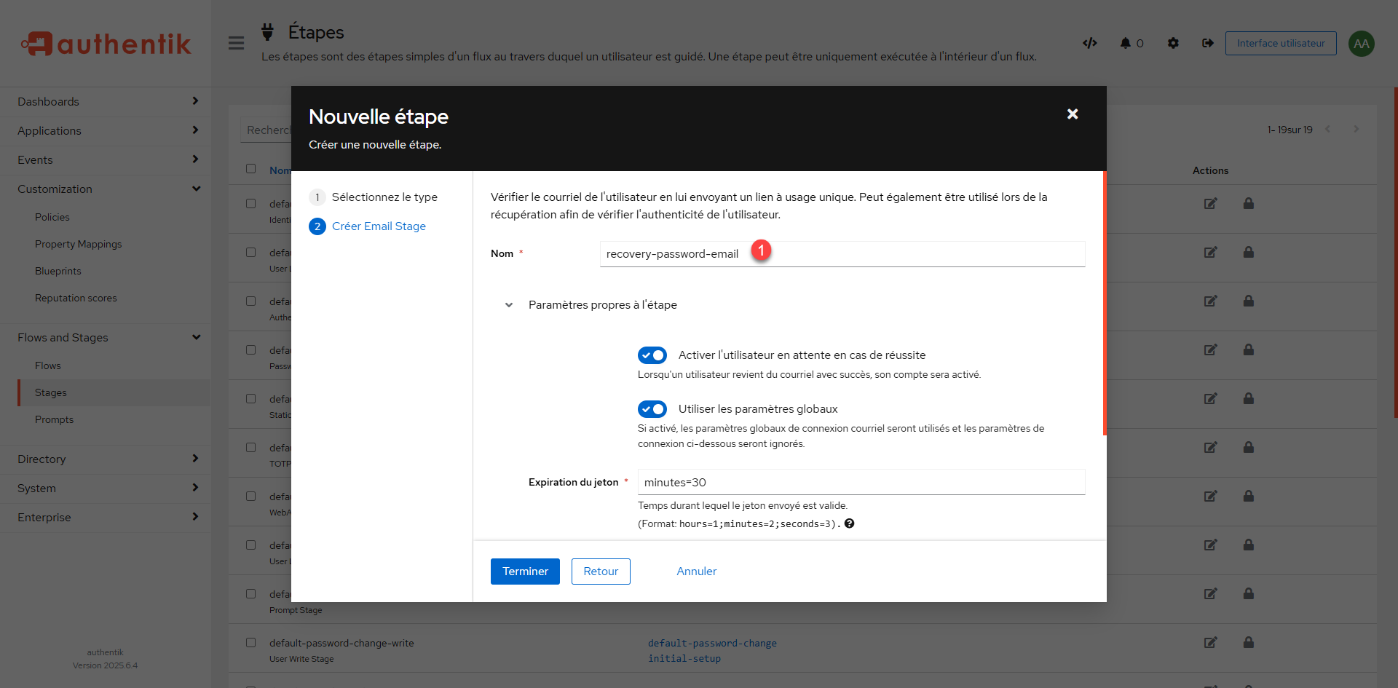Click the help icon after format hint

click(x=849, y=523)
